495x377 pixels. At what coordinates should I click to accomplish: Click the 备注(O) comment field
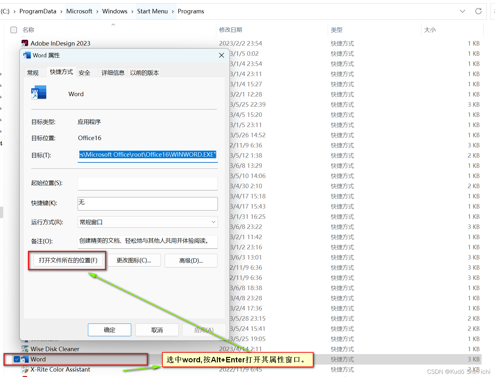point(148,241)
